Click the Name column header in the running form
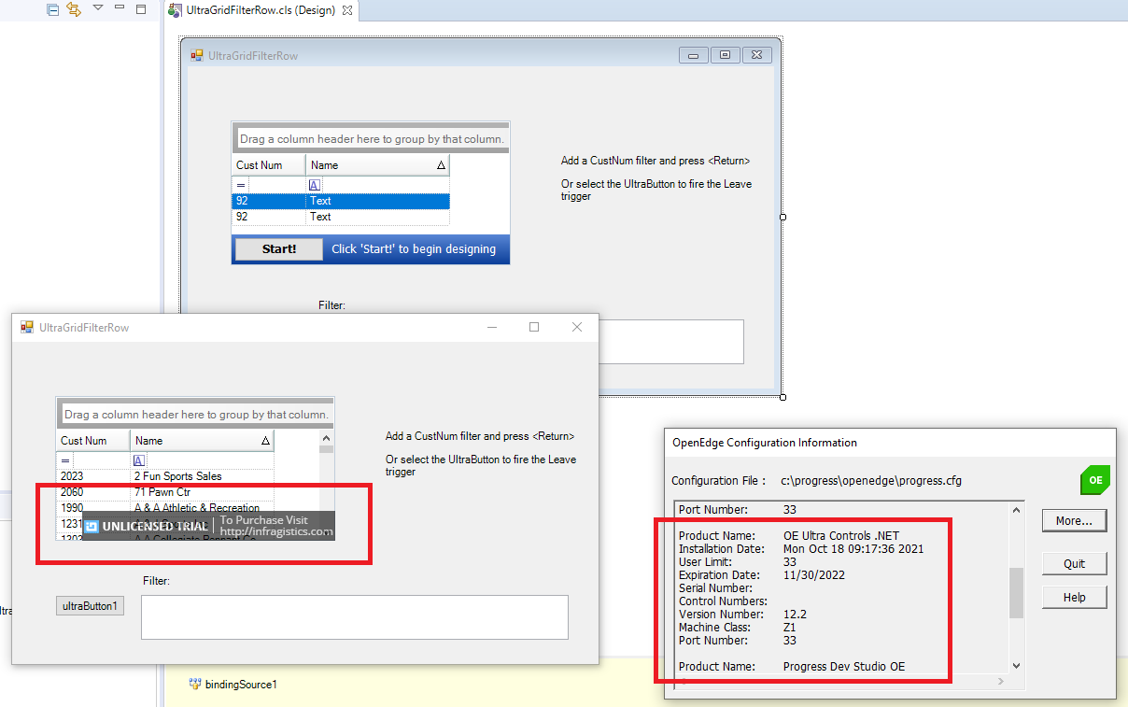The height and width of the screenshot is (707, 1128). (202, 441)
